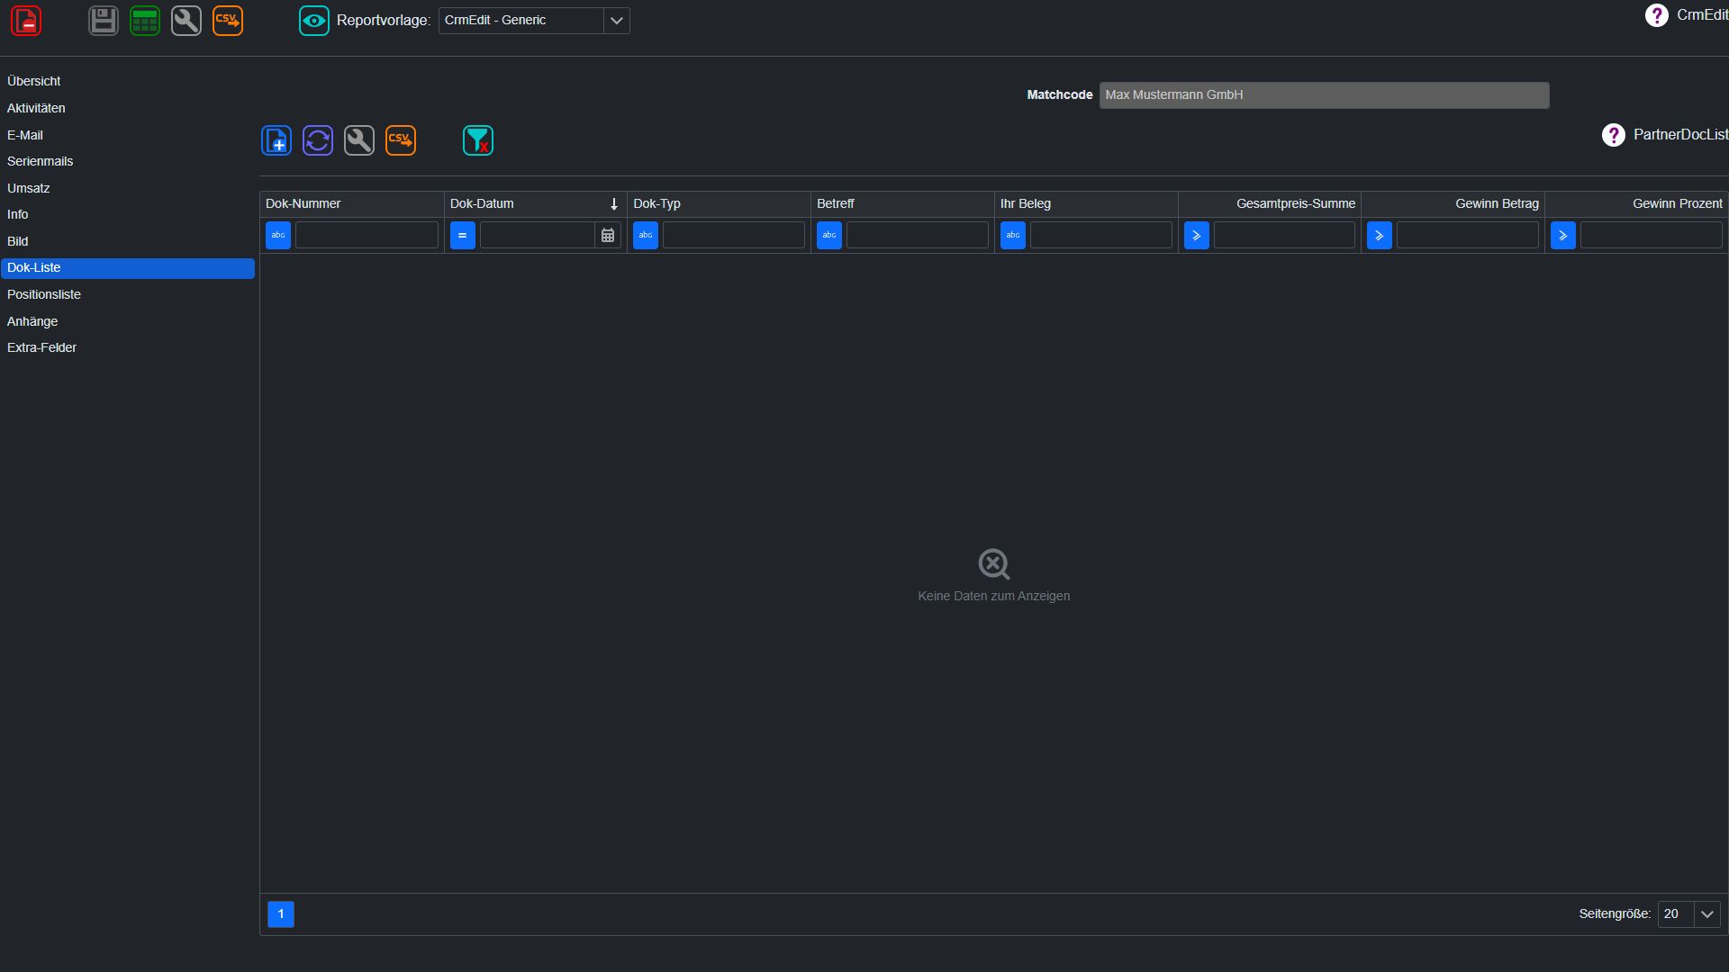
Task: Toggle the report preview eye icon
Action: (314, 21)
